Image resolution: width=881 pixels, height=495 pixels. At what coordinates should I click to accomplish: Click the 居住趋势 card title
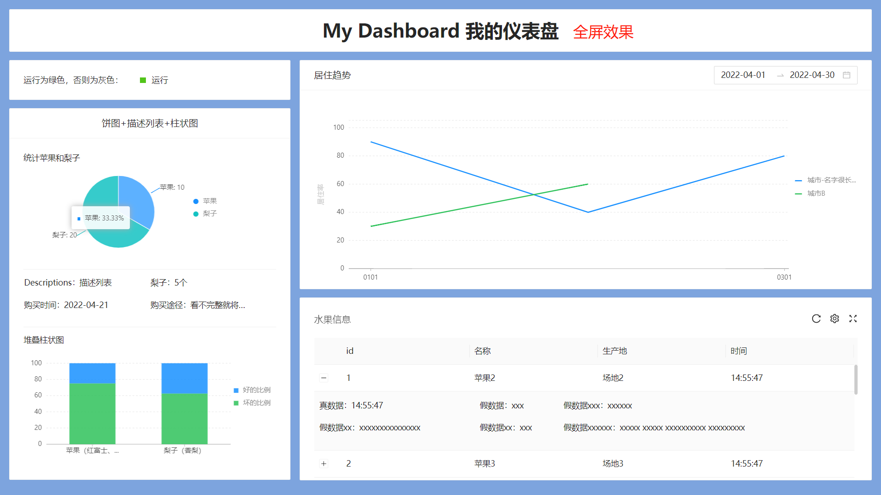[x=332, y=75]
